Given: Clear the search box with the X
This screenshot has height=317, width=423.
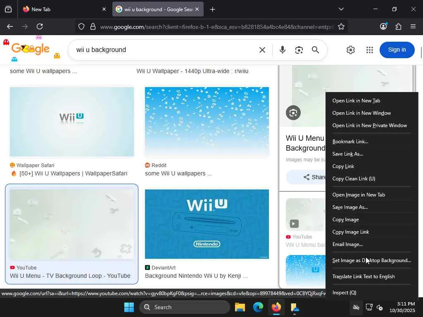Looking at the screenshot, I should pyautogui.click(x=262, y=50).
